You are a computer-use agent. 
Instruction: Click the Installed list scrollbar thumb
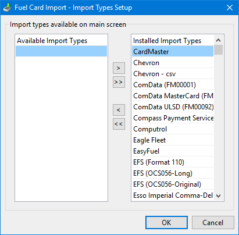(x=219, y=50)
